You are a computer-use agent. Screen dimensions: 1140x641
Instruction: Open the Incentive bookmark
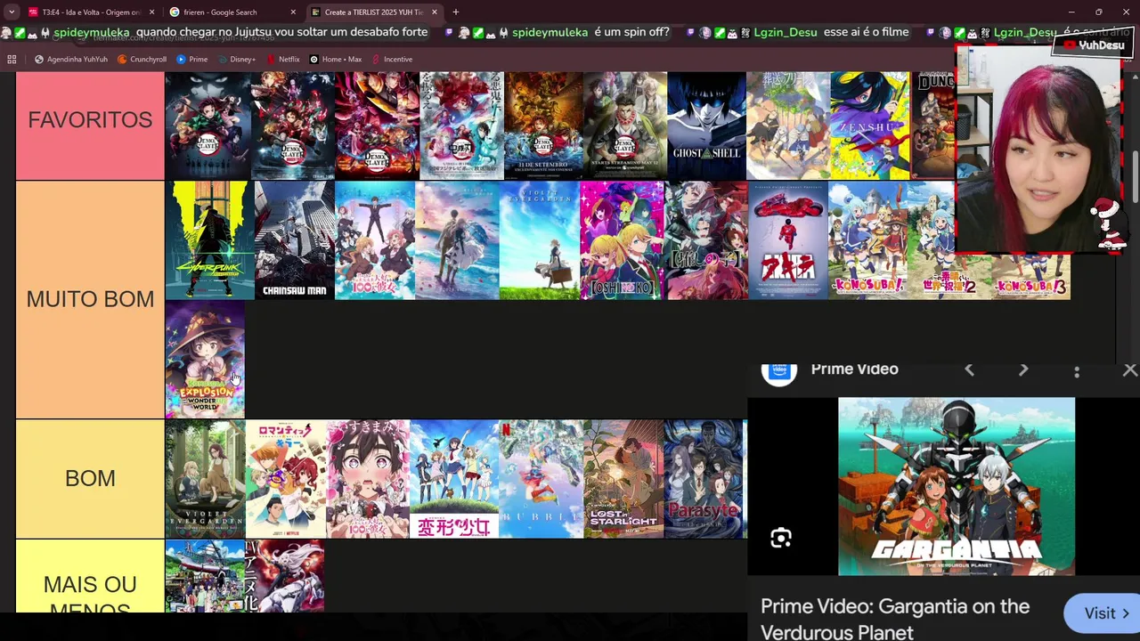pyautogui.click(x=392, y=60)
